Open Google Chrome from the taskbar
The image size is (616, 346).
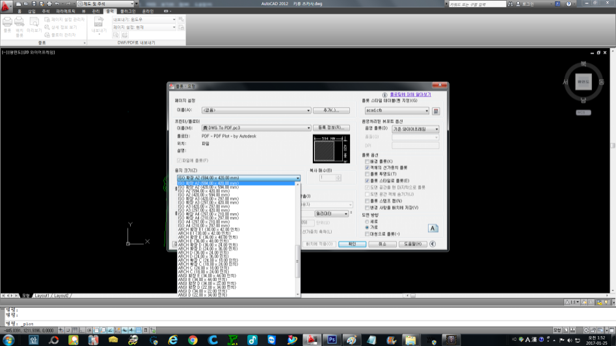pos(193,340)
